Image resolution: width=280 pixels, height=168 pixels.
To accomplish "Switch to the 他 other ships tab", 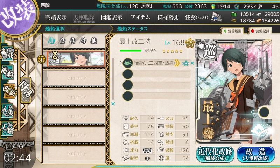I will coord(94,41).
